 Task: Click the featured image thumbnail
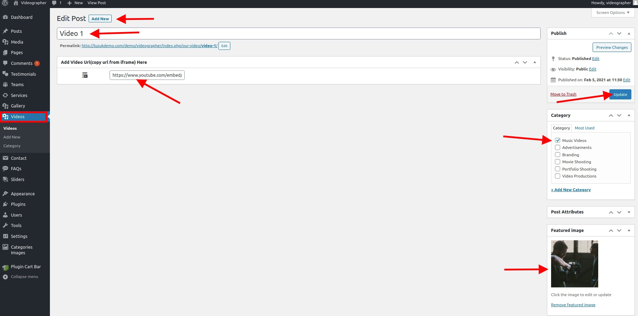coord(574,264)
